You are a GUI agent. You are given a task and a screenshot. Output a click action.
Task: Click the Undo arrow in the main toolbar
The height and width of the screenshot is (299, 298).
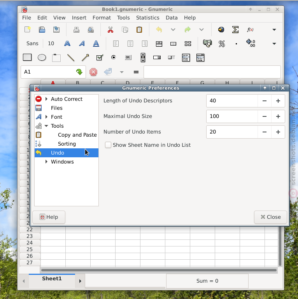159,30
